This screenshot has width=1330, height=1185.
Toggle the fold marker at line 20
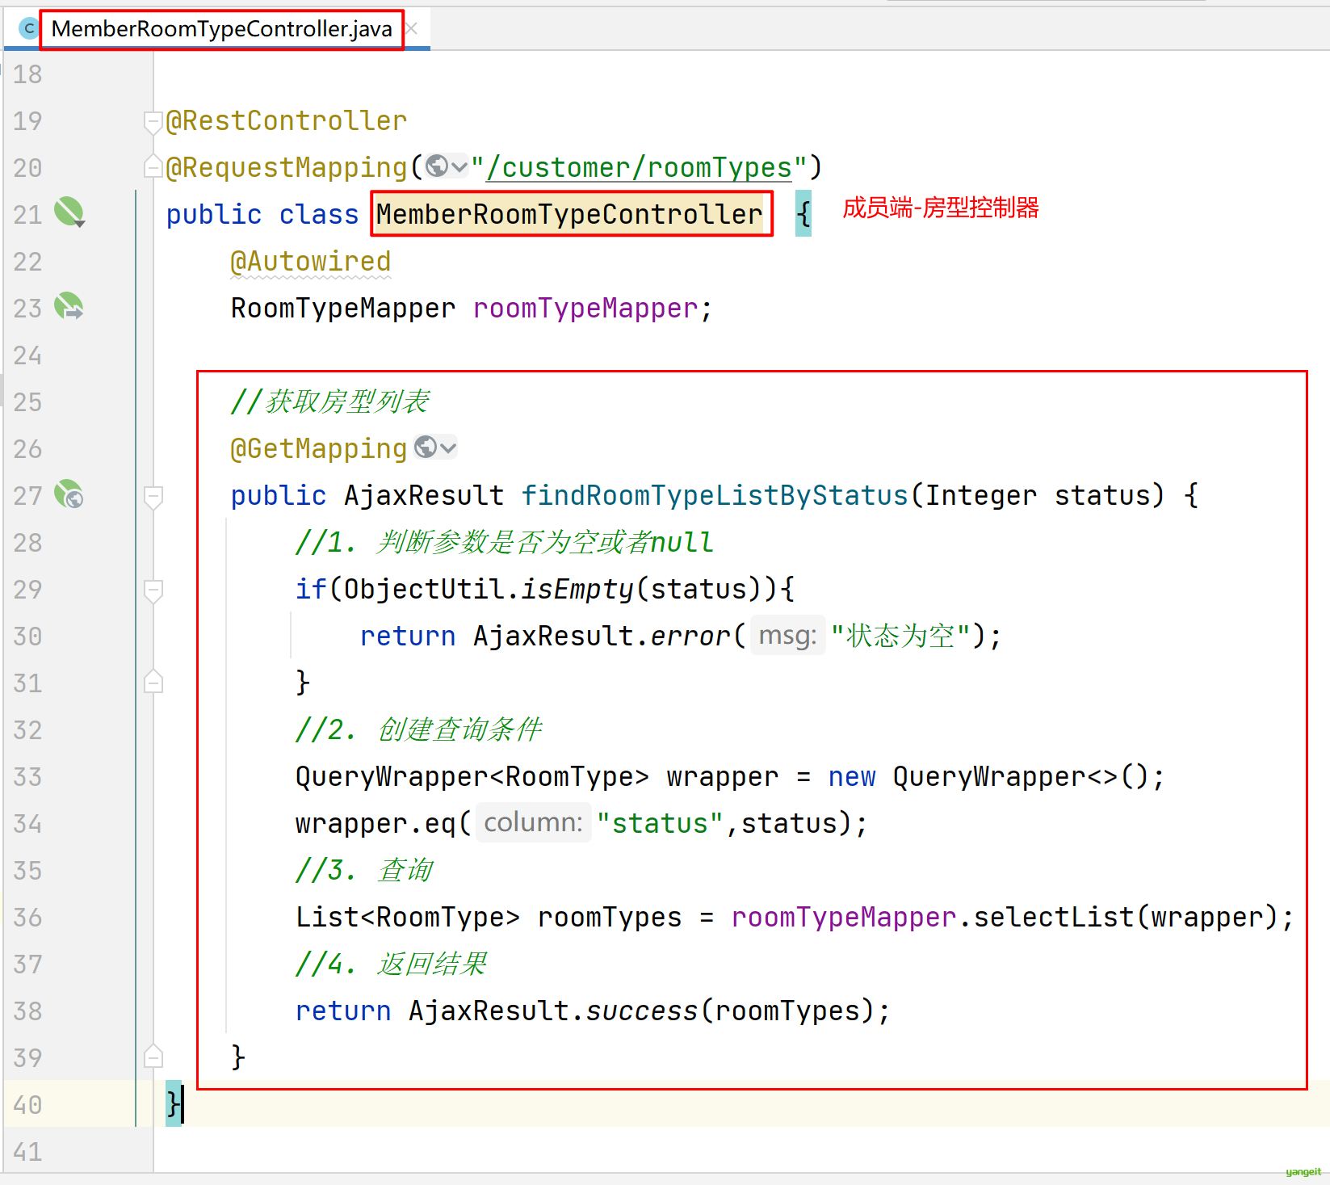[153, 166]
